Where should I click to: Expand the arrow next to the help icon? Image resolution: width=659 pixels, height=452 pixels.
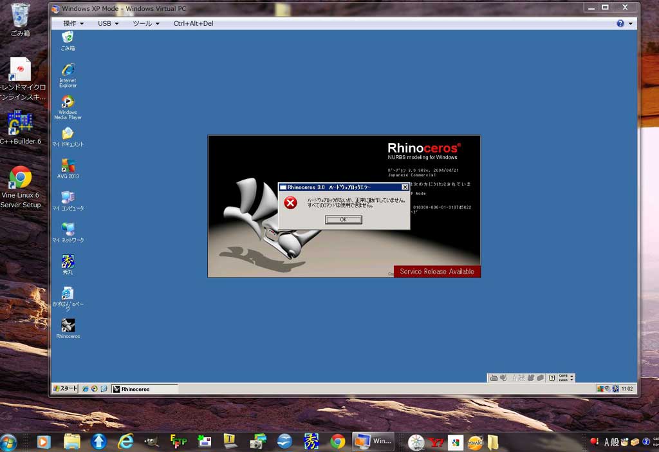pos(631,24)
